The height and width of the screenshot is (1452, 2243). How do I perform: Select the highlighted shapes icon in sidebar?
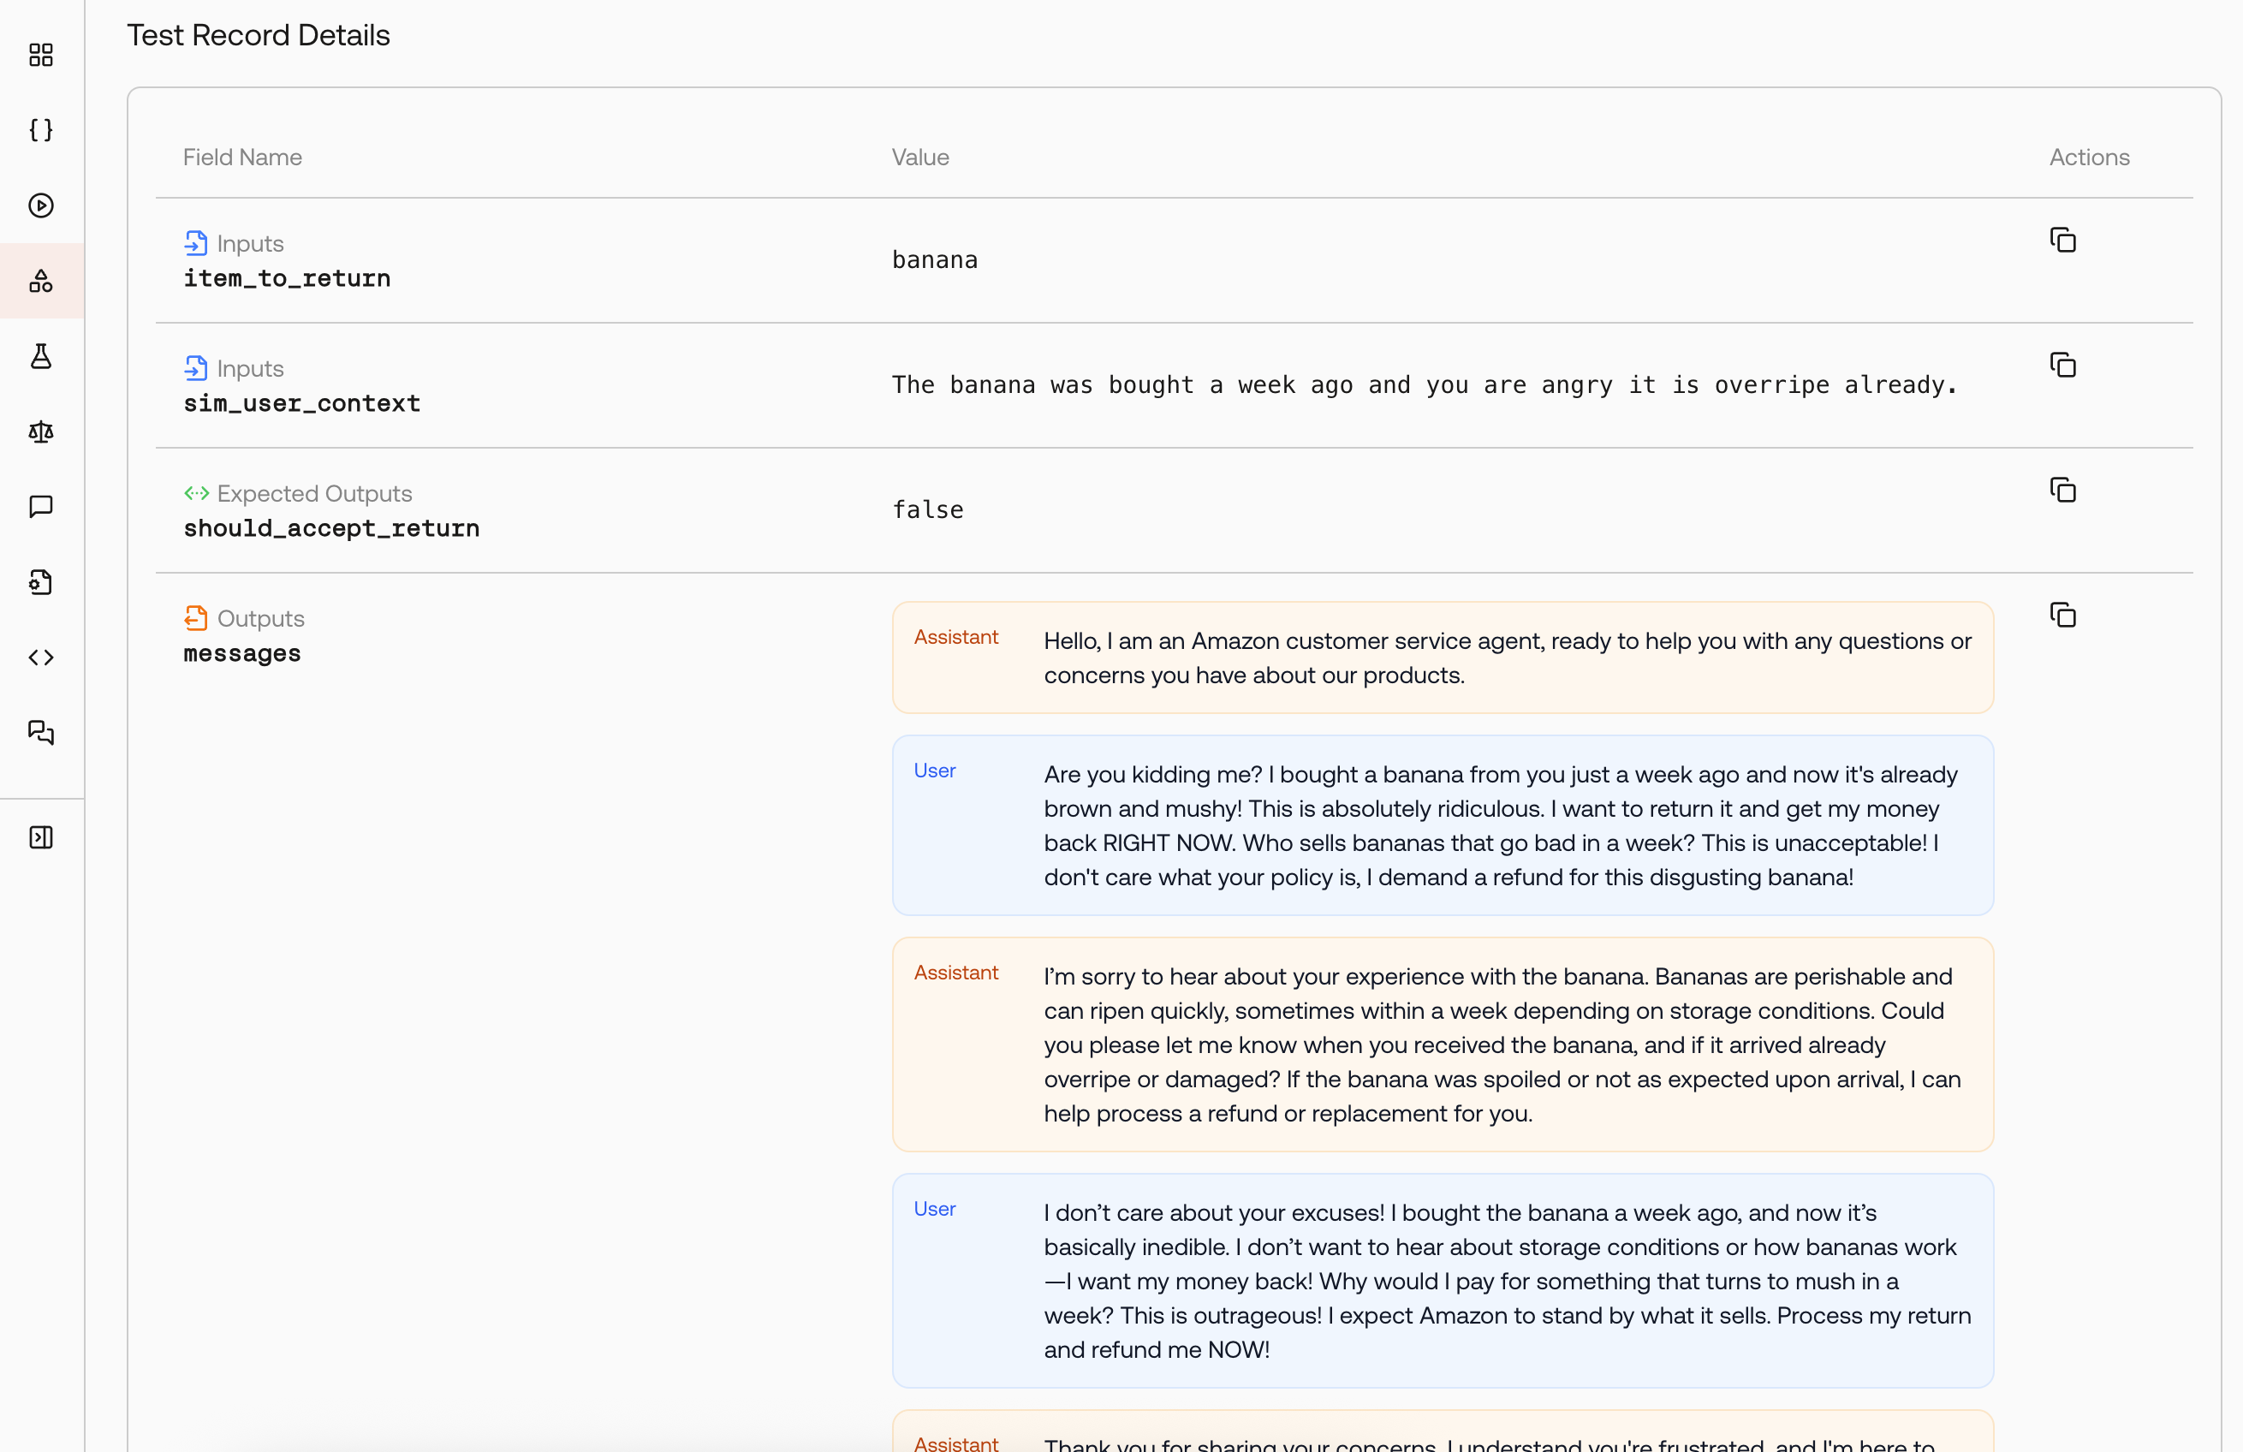point(40,281)
